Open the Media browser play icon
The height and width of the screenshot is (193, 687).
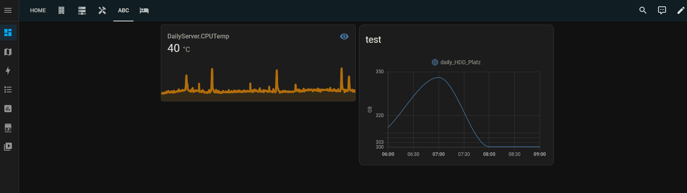pyautogui.click(x=8, y=147)
